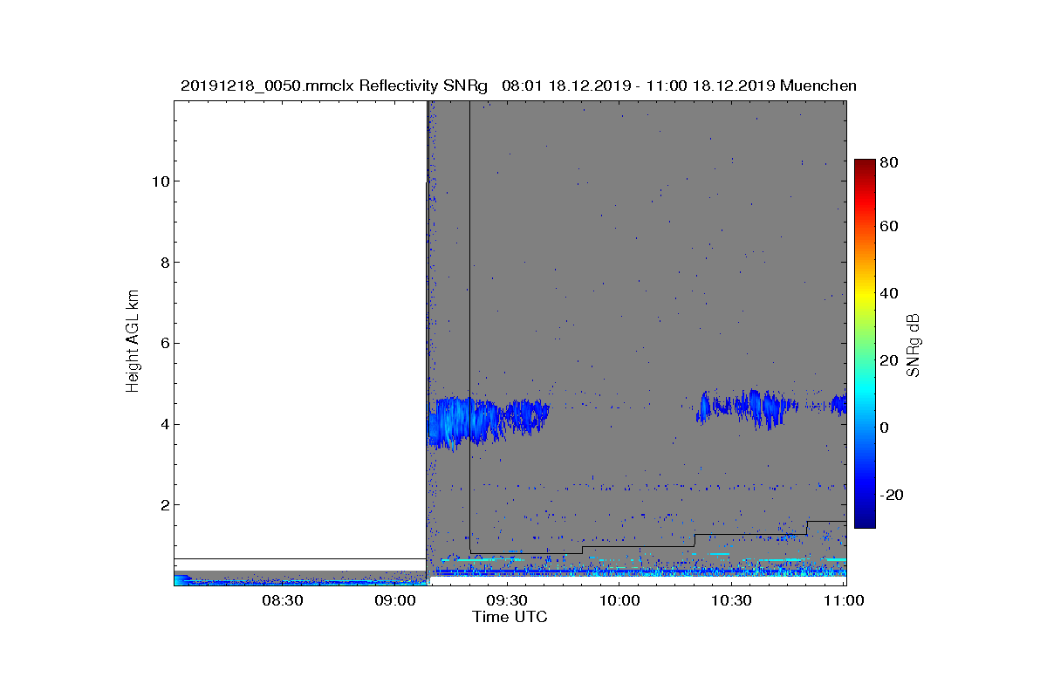Click the cloud echo at the 11:00 edge
Image resolution: width=1047 pixels, height=698 pixels.
838,404
